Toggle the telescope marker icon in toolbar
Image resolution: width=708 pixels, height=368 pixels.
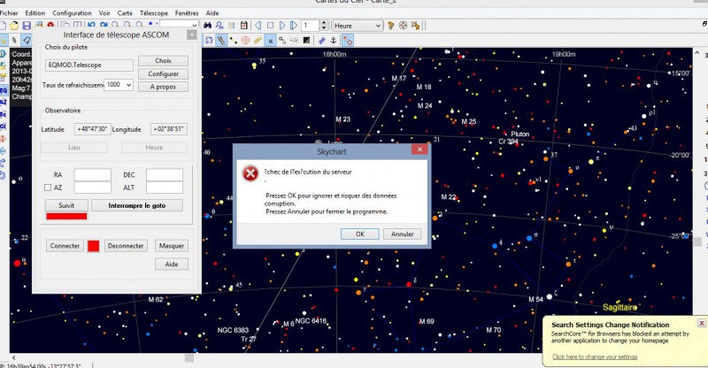point(348,41)
